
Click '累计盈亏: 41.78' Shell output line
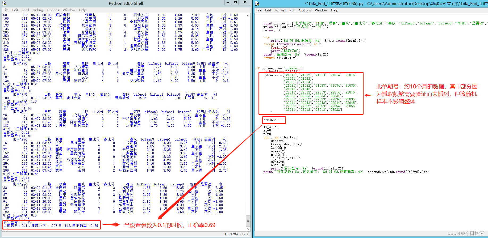(17, 136)
